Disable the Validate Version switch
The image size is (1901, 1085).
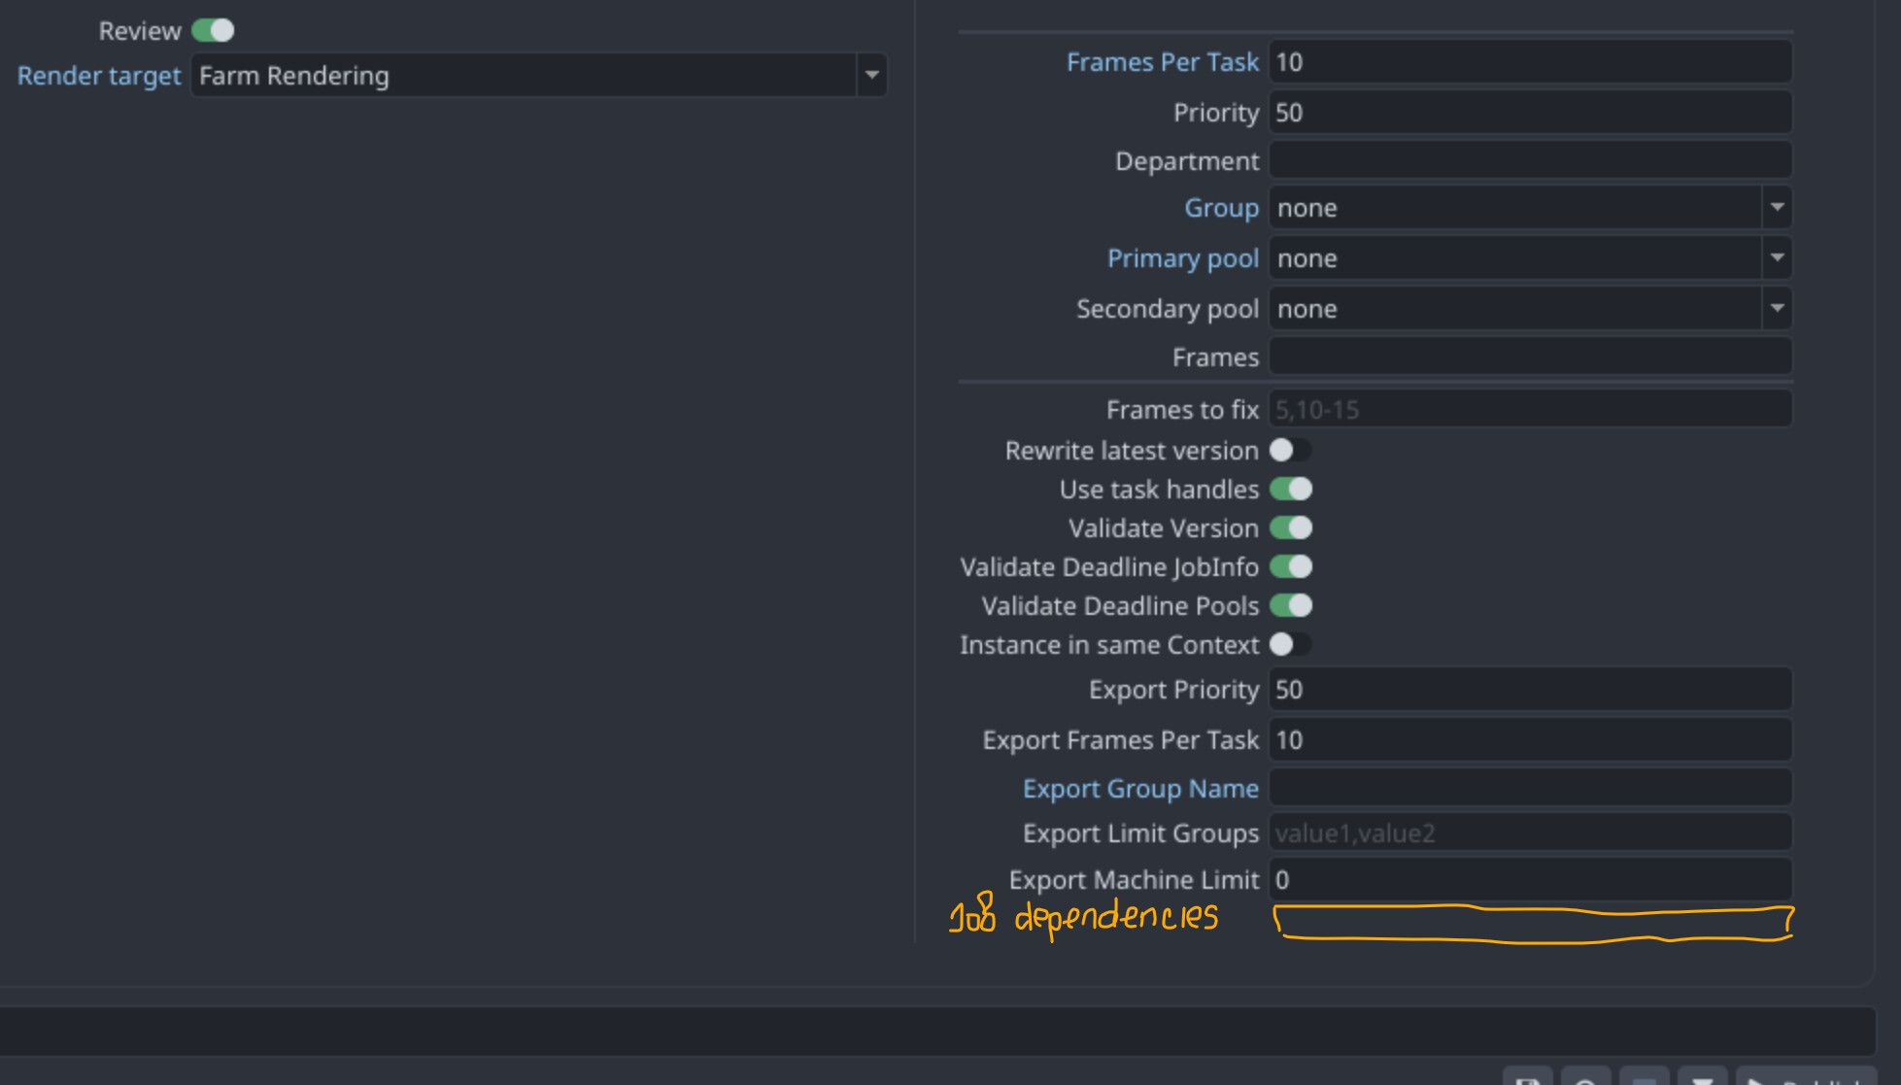1290,528
